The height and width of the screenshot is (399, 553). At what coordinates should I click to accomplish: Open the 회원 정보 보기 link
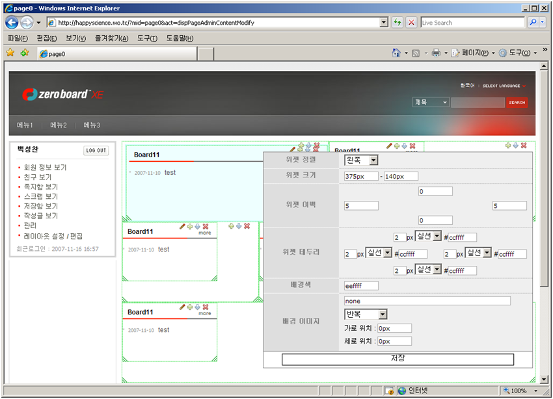coord(45,167)
